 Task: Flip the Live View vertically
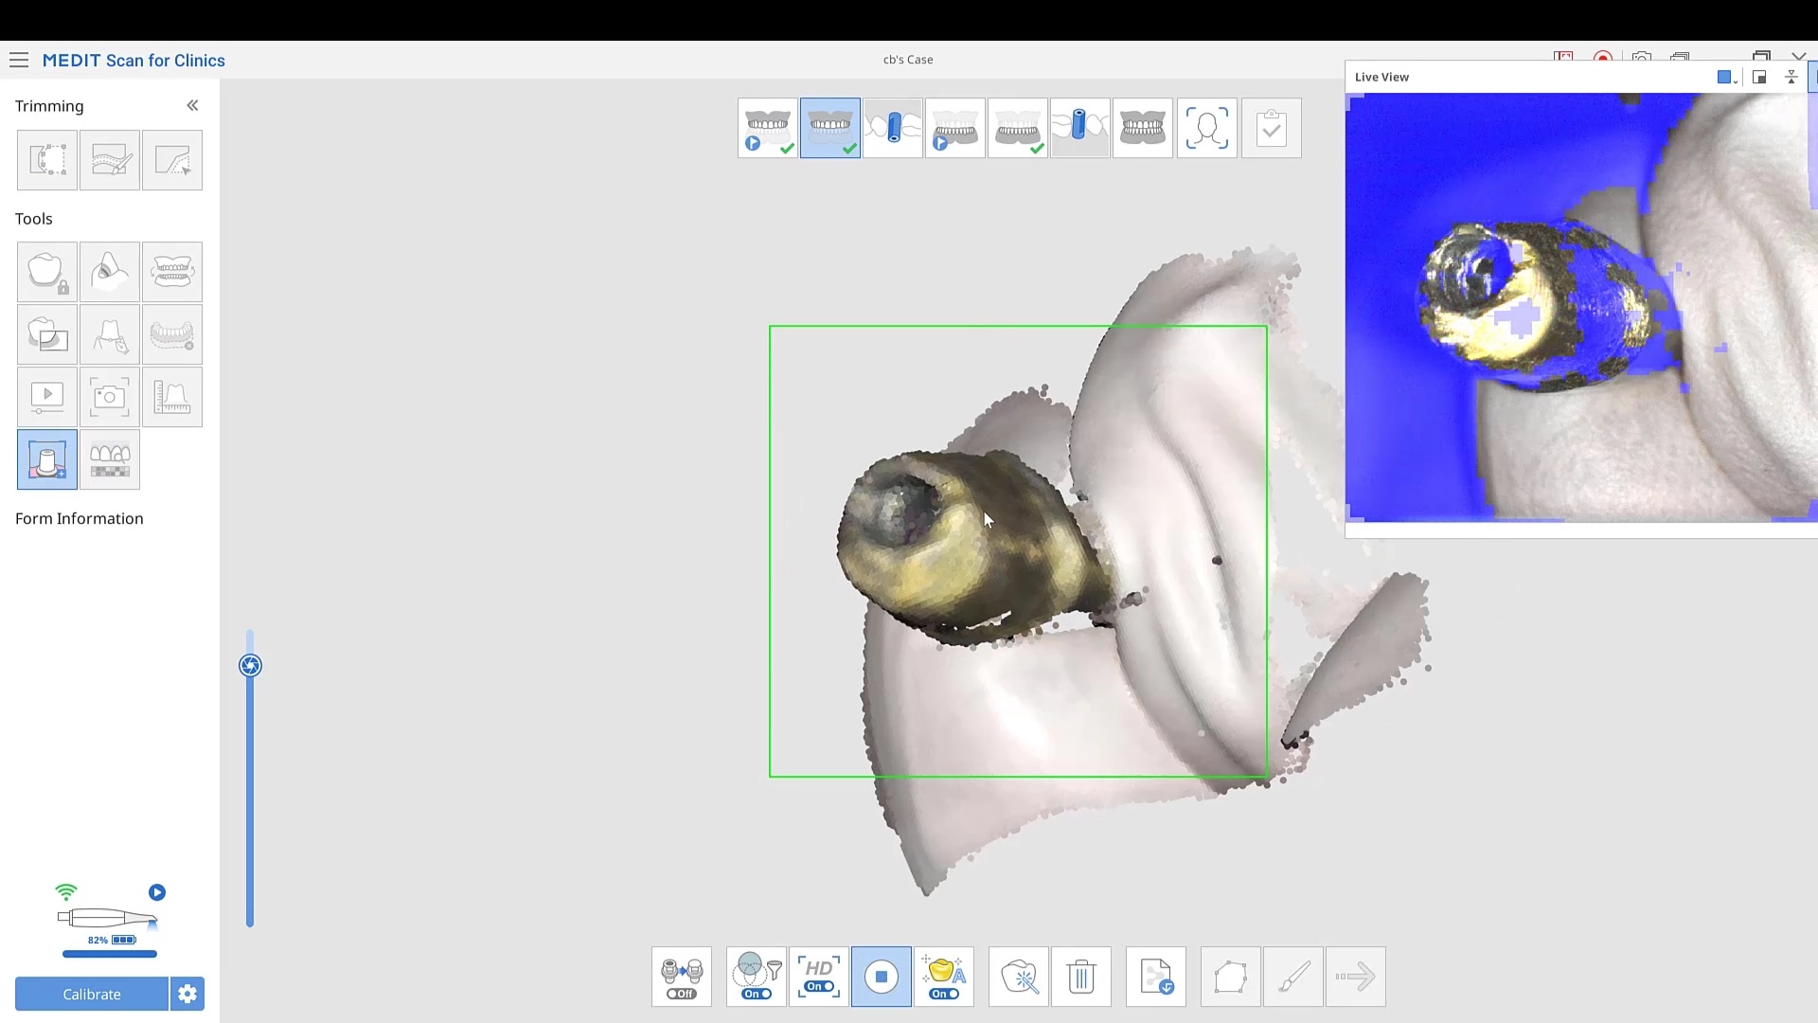coord(1791,78)
